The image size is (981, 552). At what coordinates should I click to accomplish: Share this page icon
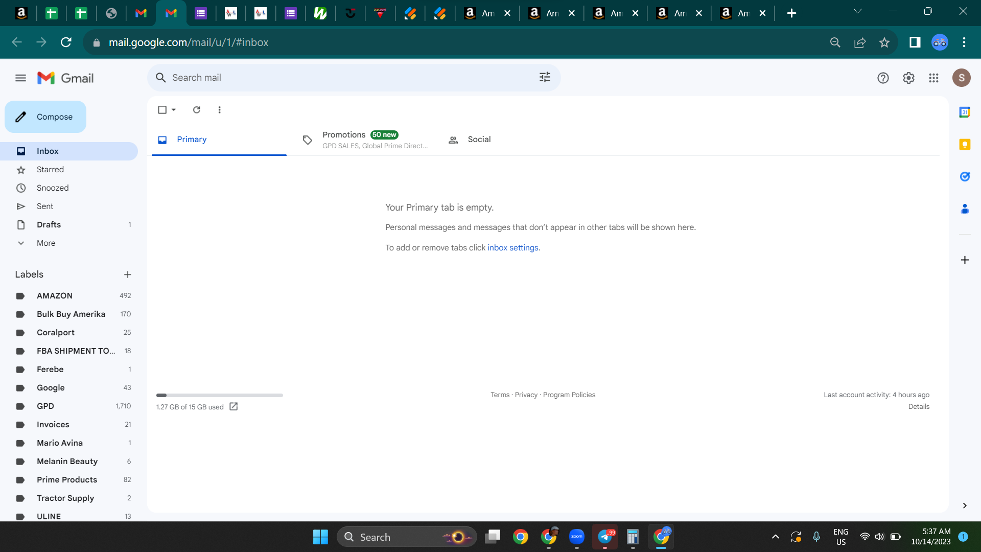tap(859, 42)
